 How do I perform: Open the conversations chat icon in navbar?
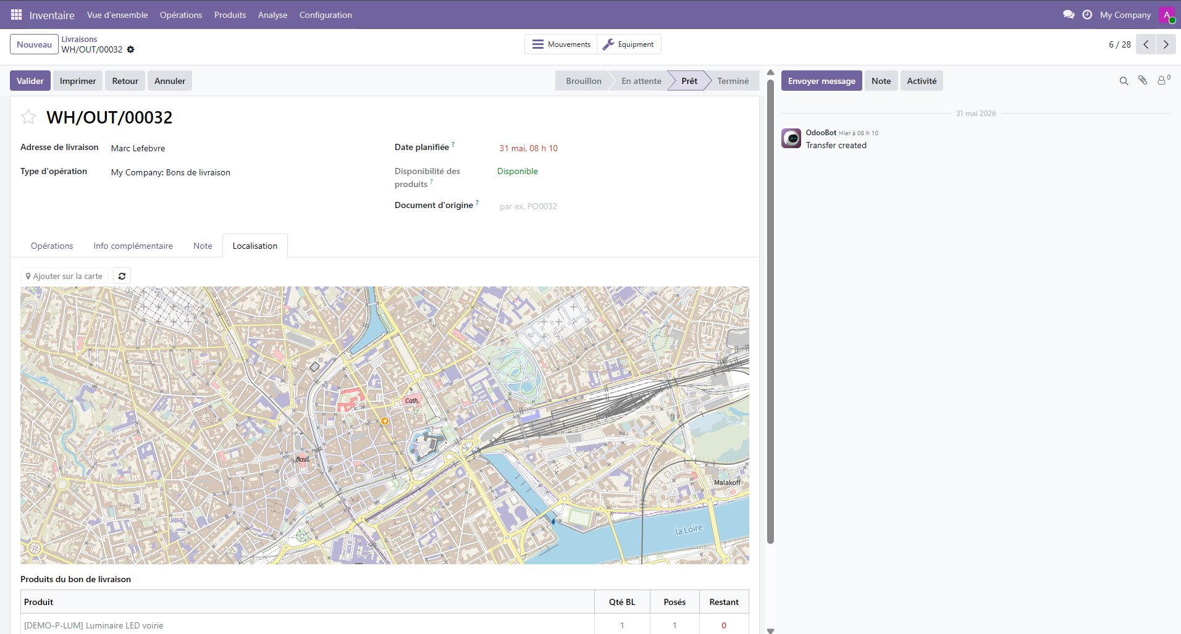point(1069,15)
